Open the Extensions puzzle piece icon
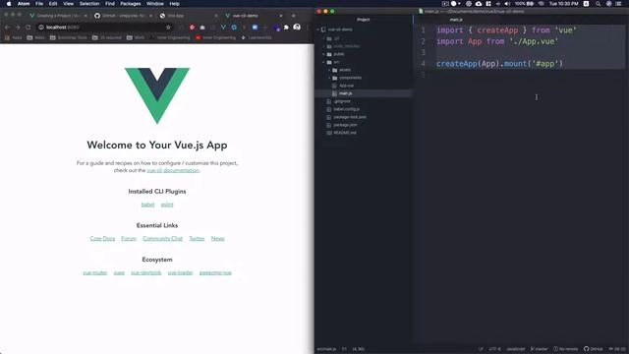Image resolution: width=629 pixels, height=354 pixels. click(x=286, y=28)
